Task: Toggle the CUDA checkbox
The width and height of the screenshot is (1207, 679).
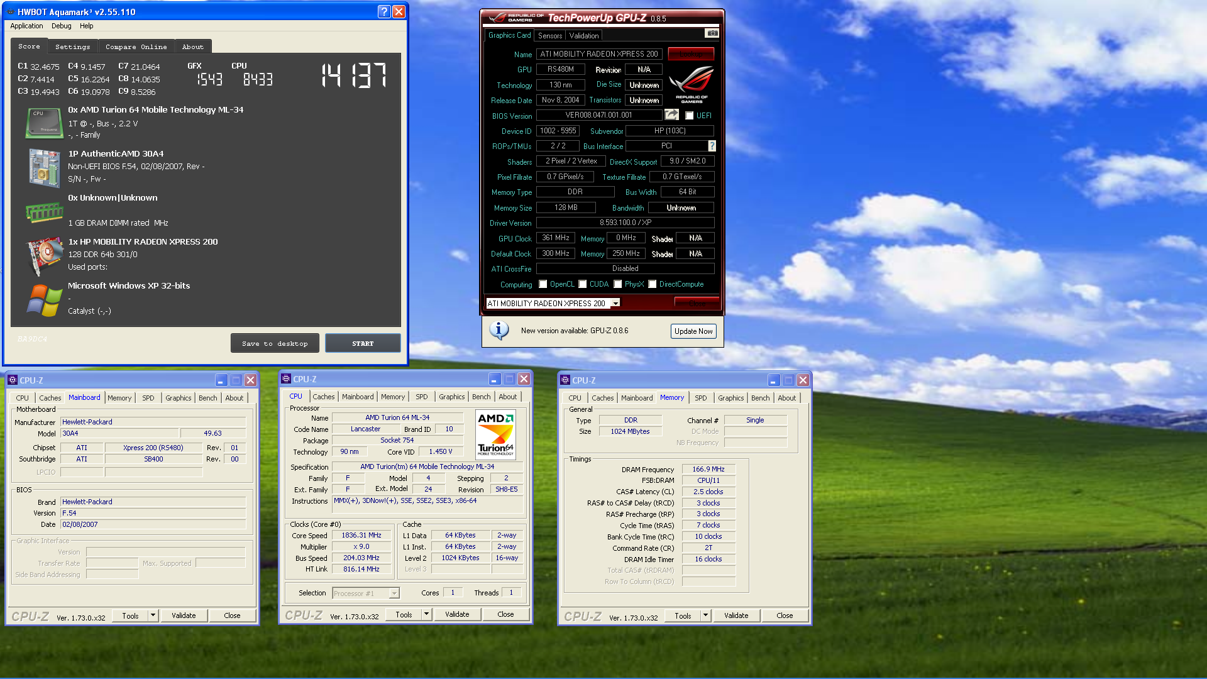Action: [x=582, y=284]
